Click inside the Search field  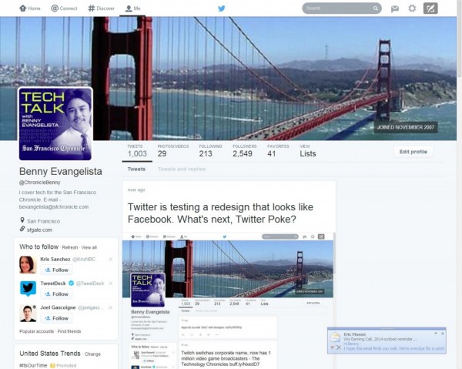[x=341, y=8]
